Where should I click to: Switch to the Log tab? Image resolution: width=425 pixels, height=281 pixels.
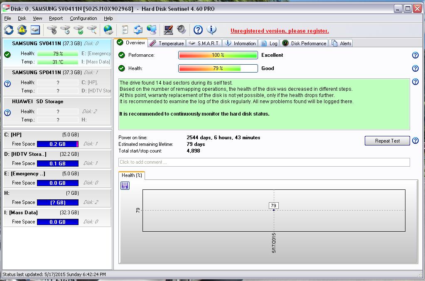269,43
